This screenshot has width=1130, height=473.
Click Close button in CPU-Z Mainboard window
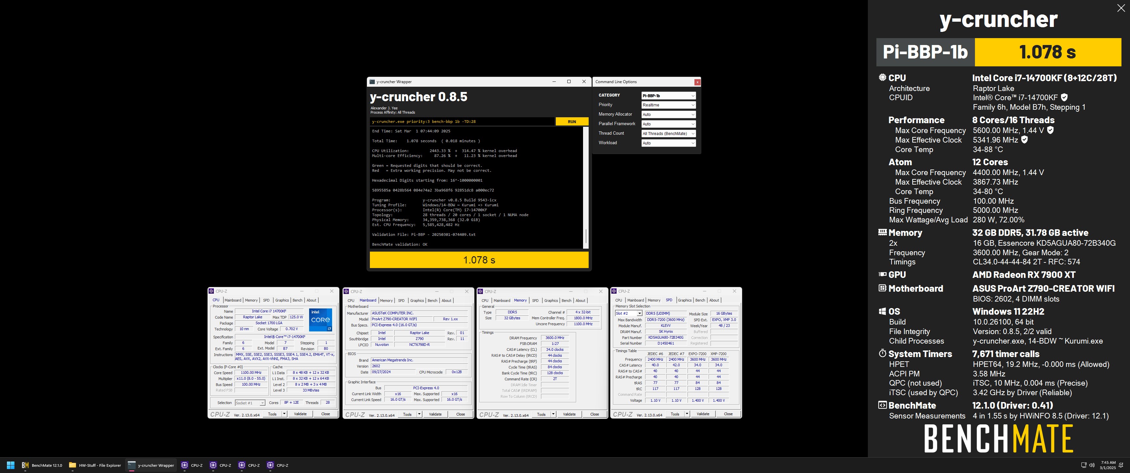[460, 414]
